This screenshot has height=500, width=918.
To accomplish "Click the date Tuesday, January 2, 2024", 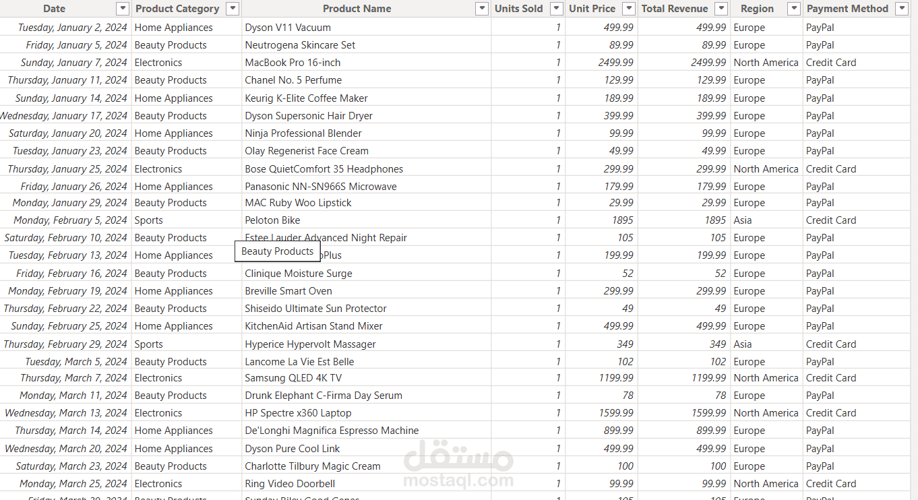I will pos(72,28).
